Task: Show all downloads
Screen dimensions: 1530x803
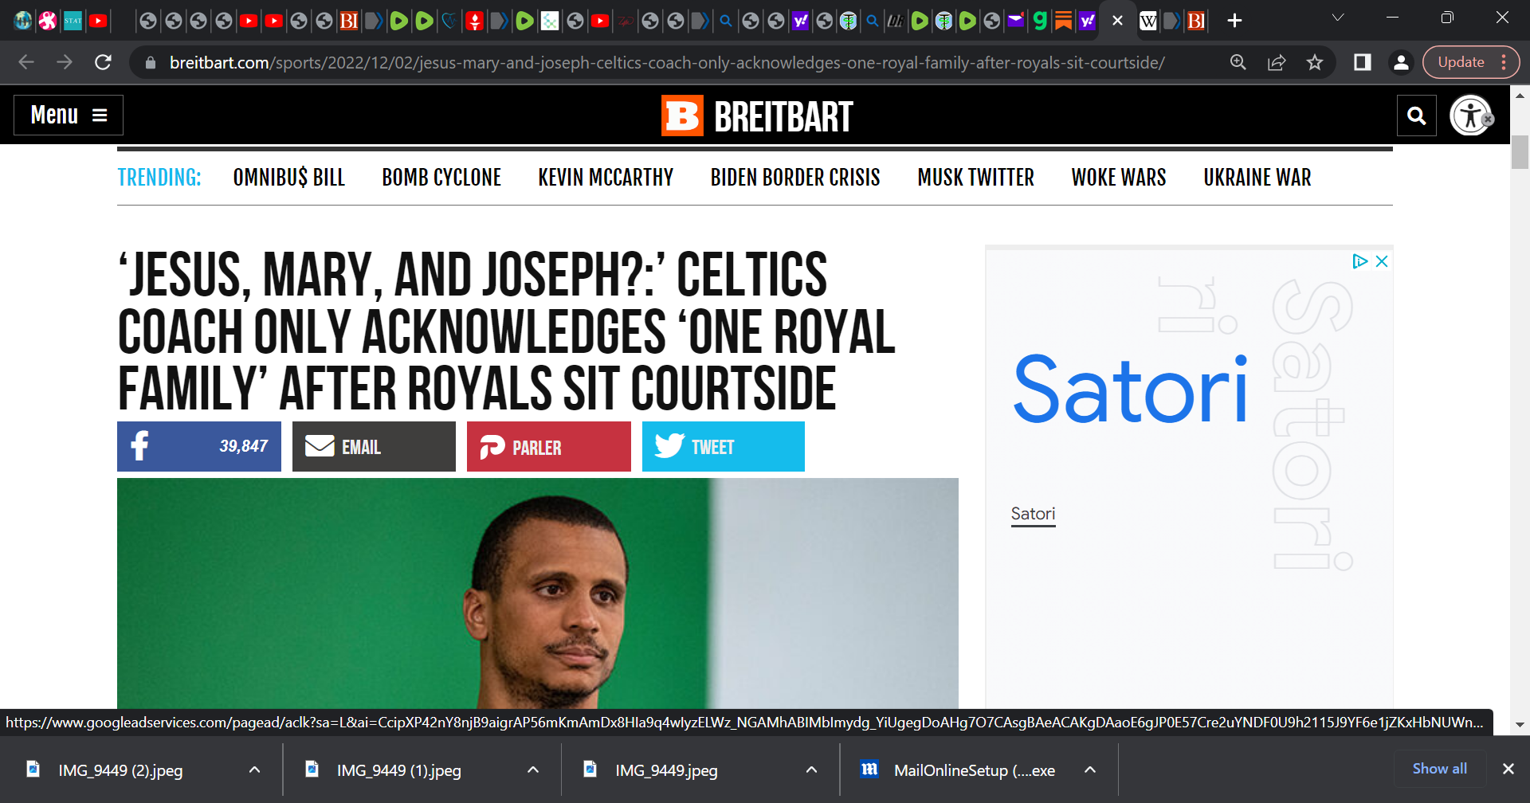Action: click(x=1439, y=769)
